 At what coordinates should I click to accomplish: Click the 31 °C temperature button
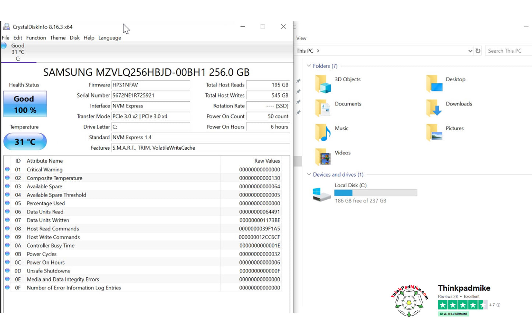25,142
